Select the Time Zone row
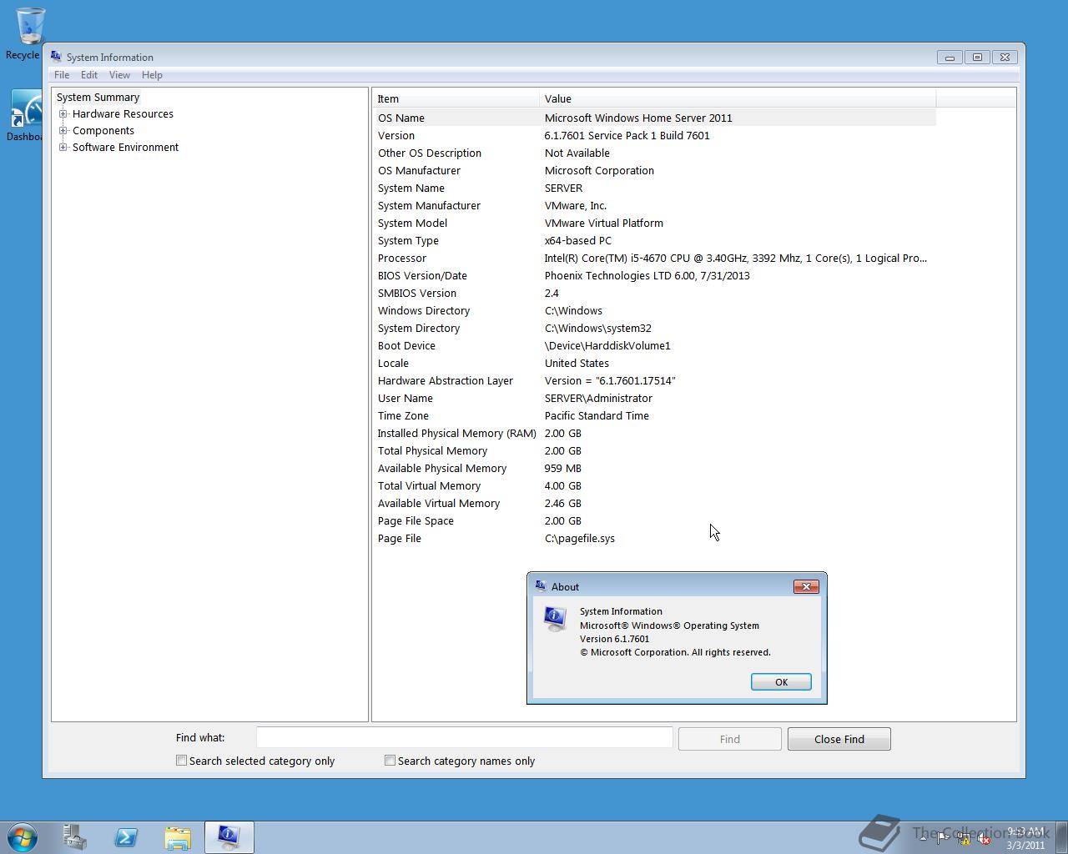 point(654,415)
